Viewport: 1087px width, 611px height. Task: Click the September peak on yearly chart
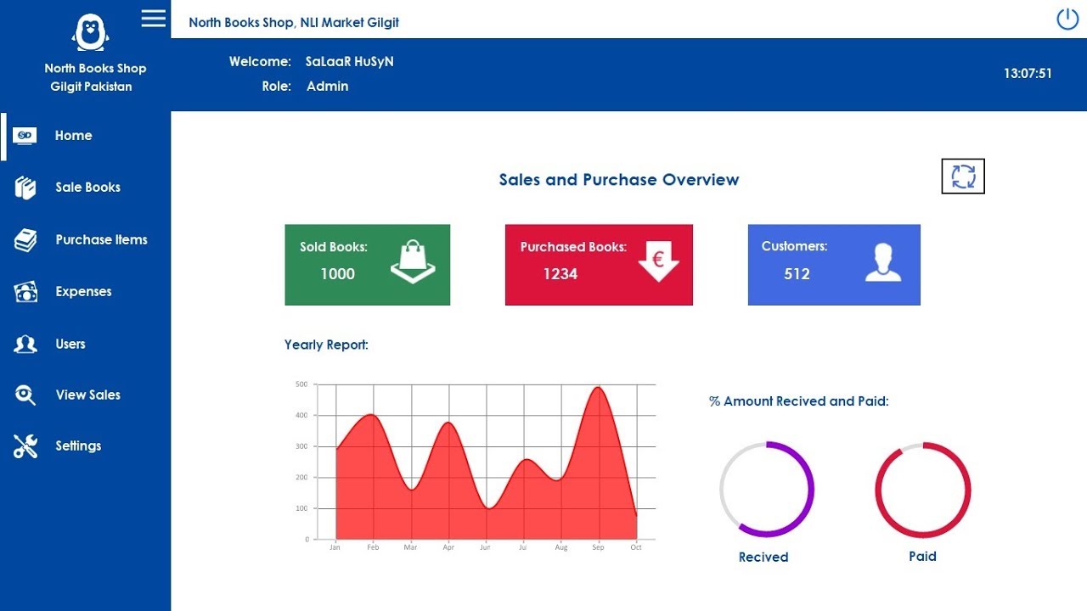pyautogui.click(x=599, y=389)
